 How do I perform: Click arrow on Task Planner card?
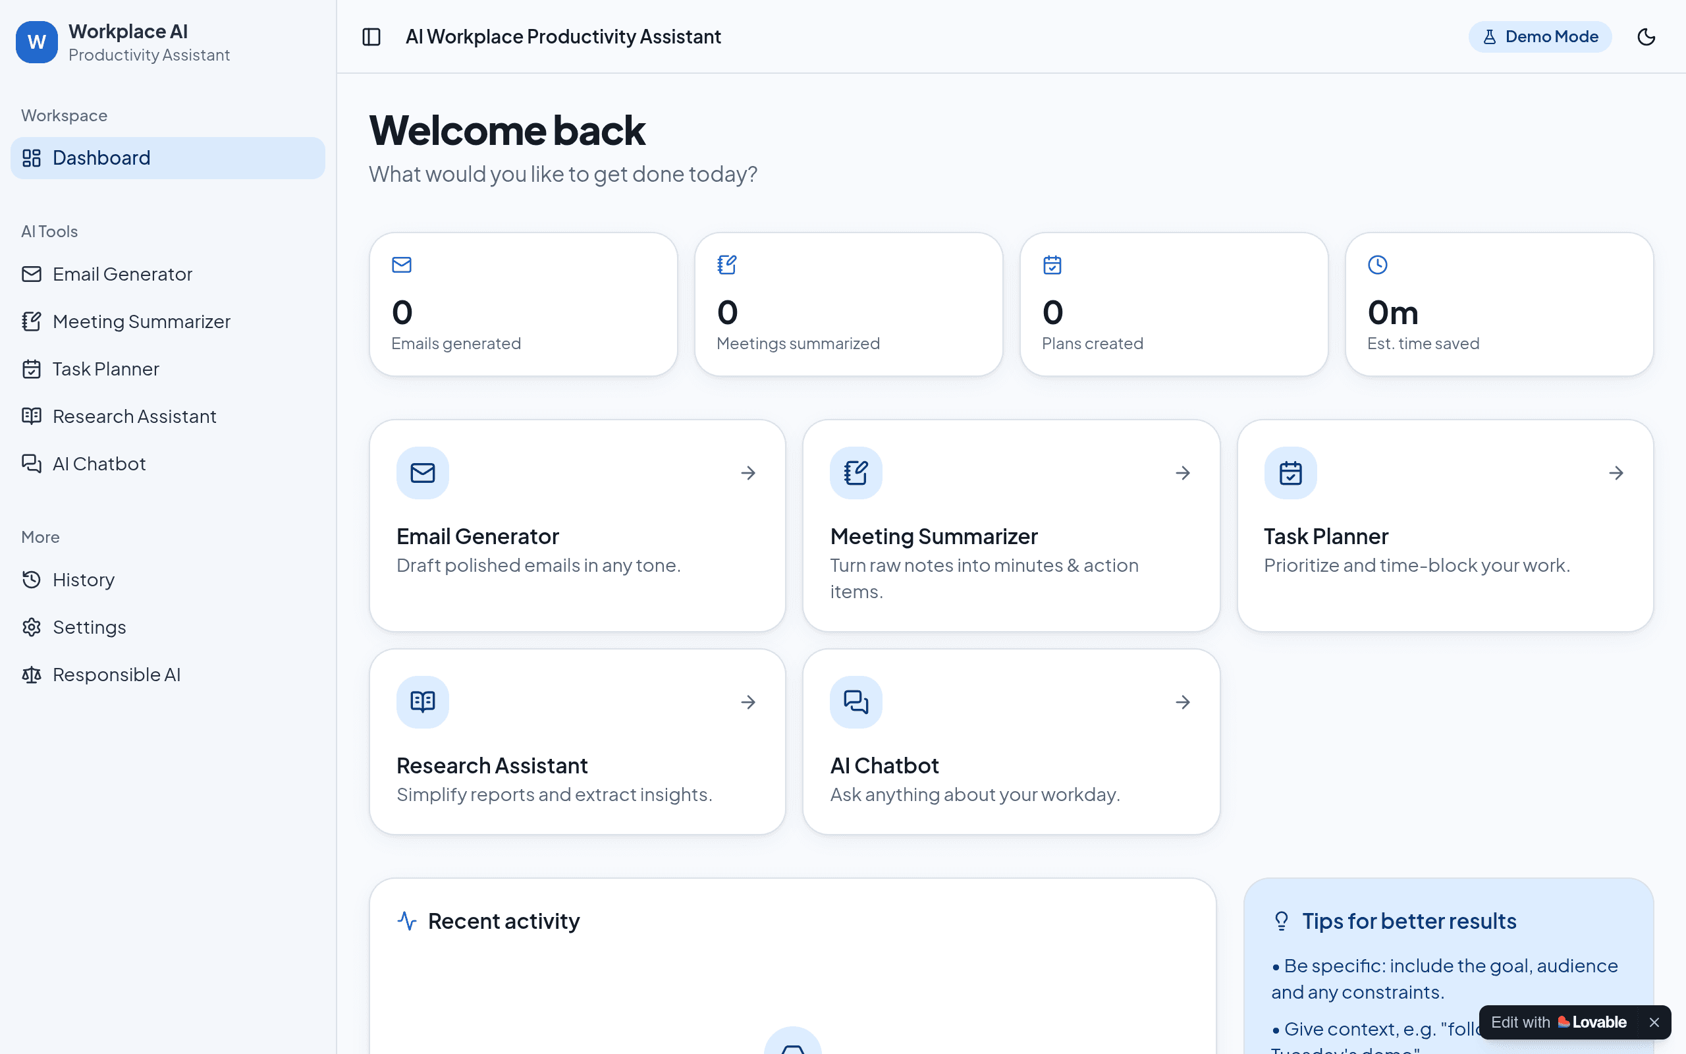(x=1616, y=474)
